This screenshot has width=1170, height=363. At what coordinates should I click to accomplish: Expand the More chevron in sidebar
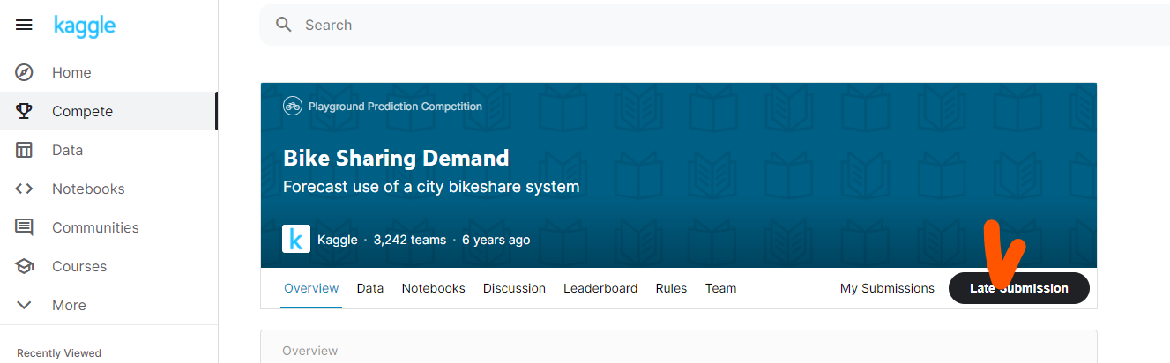(x=25, y=305)
